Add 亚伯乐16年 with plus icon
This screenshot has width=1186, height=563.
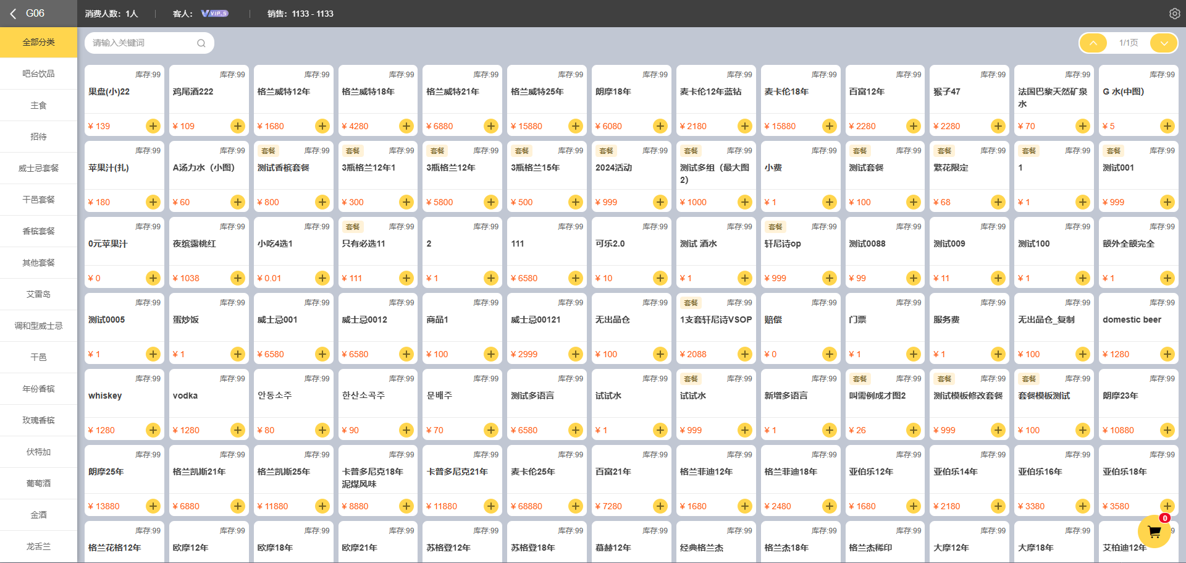(1083, 506)
